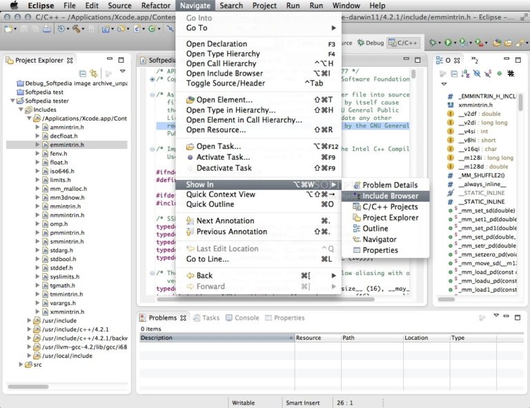Open Outline view menu dropdown triangle
This screenshot has height=408, width=530.
(444, 83)
